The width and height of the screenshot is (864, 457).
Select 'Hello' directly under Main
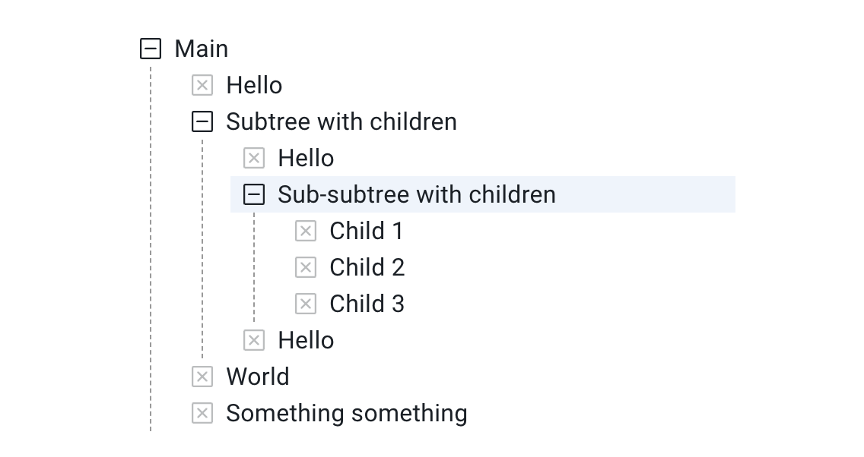point(254,85)
